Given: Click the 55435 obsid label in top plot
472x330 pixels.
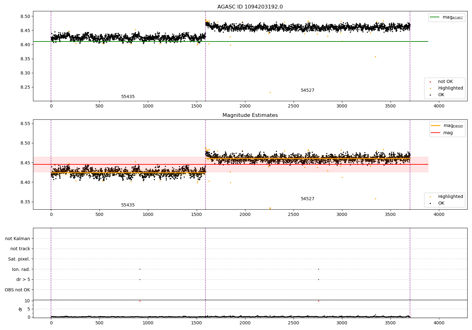Looking at the screenshot, I should point(128,97).
